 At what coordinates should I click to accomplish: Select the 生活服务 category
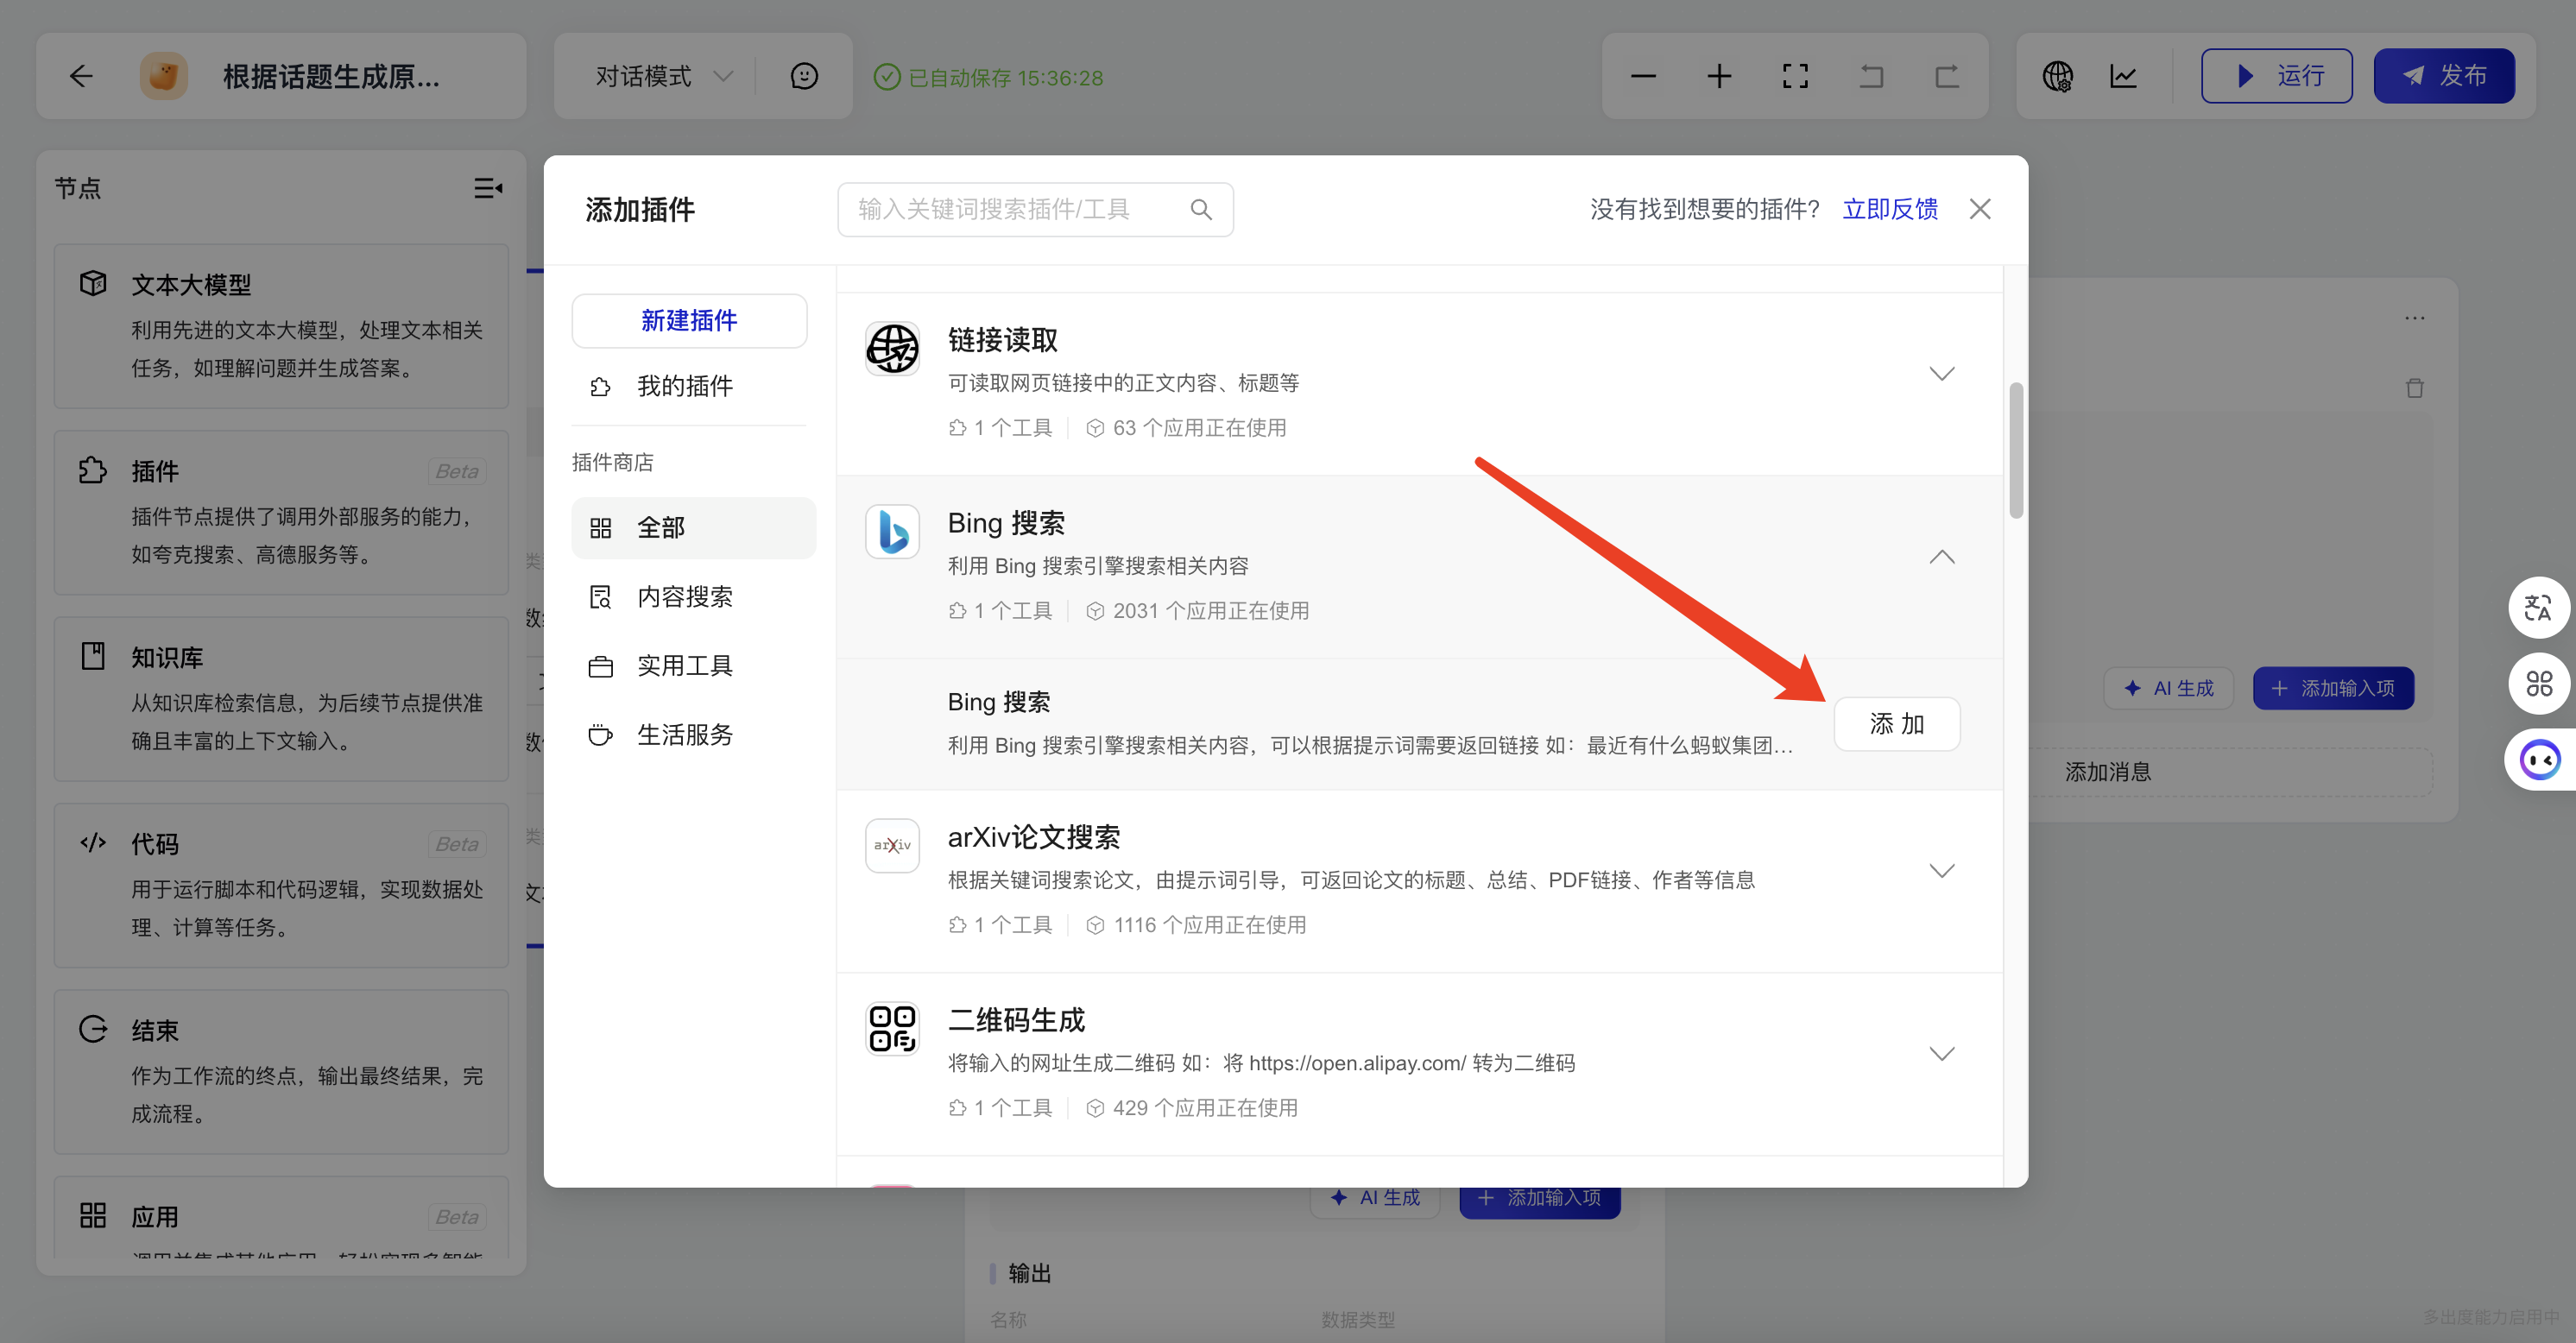[x=685, y=735]
